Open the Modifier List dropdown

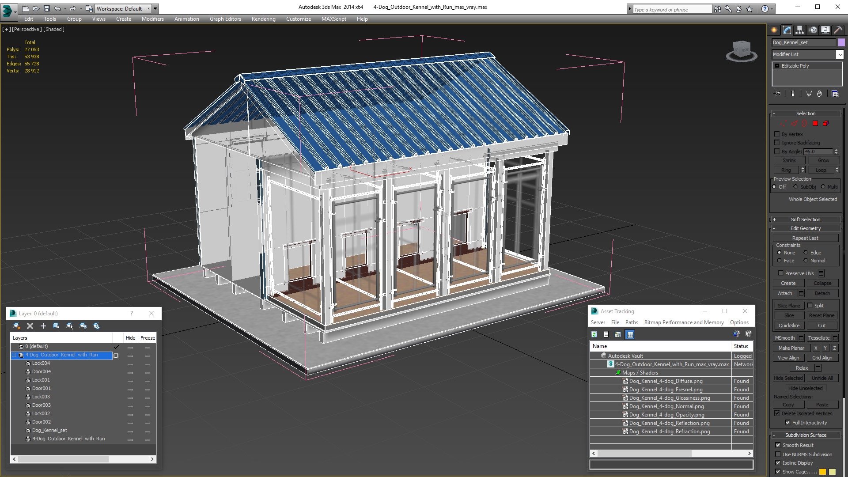(x=839, y=54)
